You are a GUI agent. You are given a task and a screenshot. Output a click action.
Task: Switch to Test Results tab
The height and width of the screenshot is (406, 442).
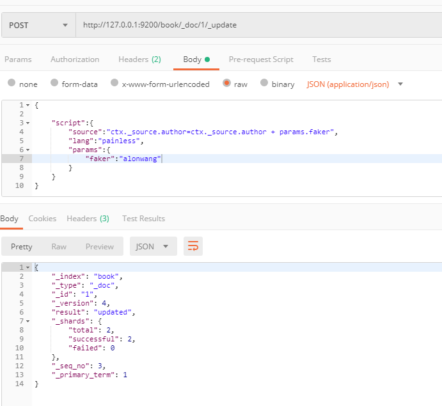[144, 219]
